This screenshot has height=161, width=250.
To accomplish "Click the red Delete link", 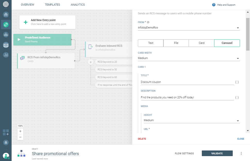I will point(142,139).
